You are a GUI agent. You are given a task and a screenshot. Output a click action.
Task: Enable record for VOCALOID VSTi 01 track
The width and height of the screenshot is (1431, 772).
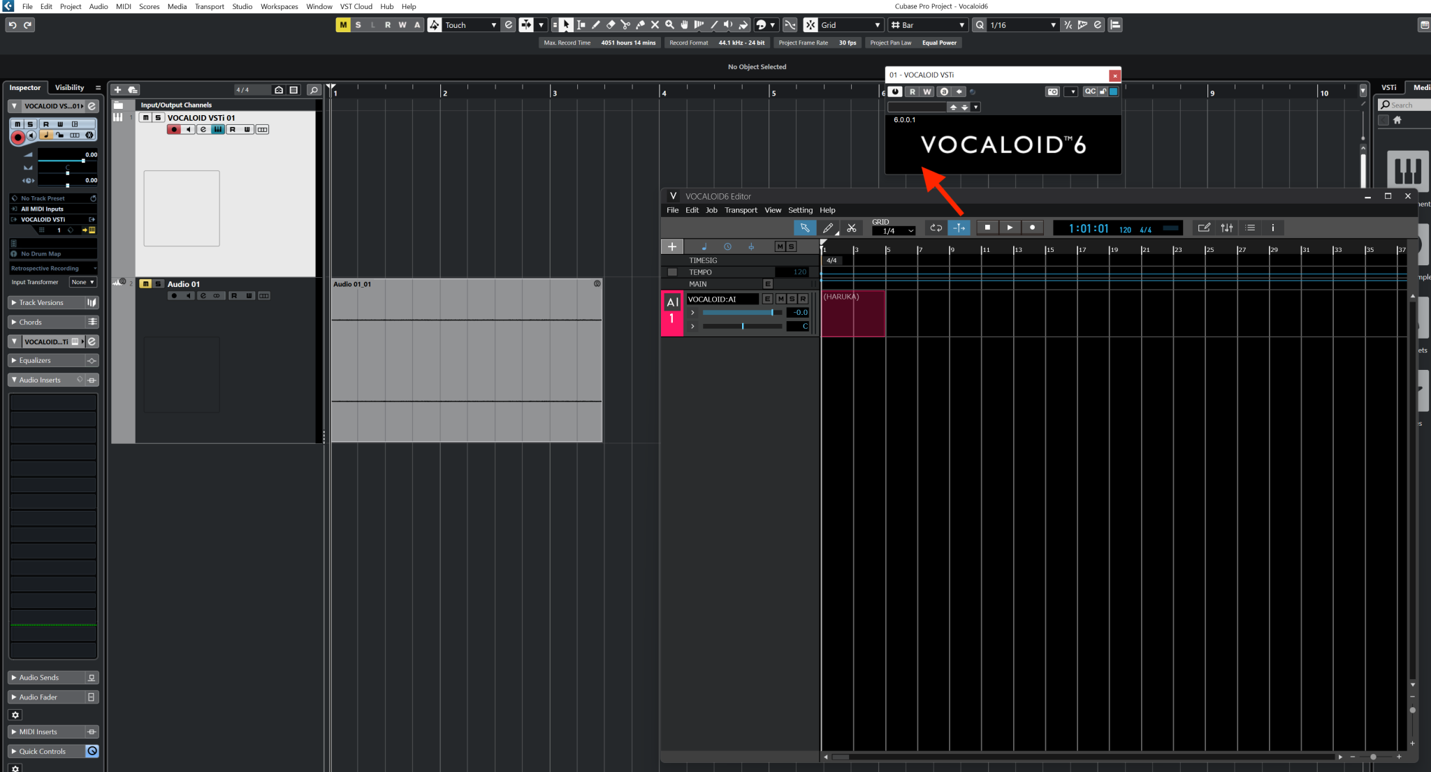click(174, 129)
